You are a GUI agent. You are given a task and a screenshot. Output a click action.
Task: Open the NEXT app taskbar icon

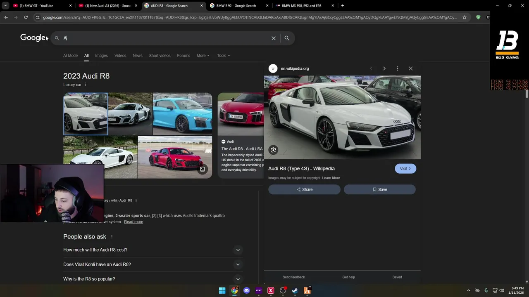[x=259, y=290]
